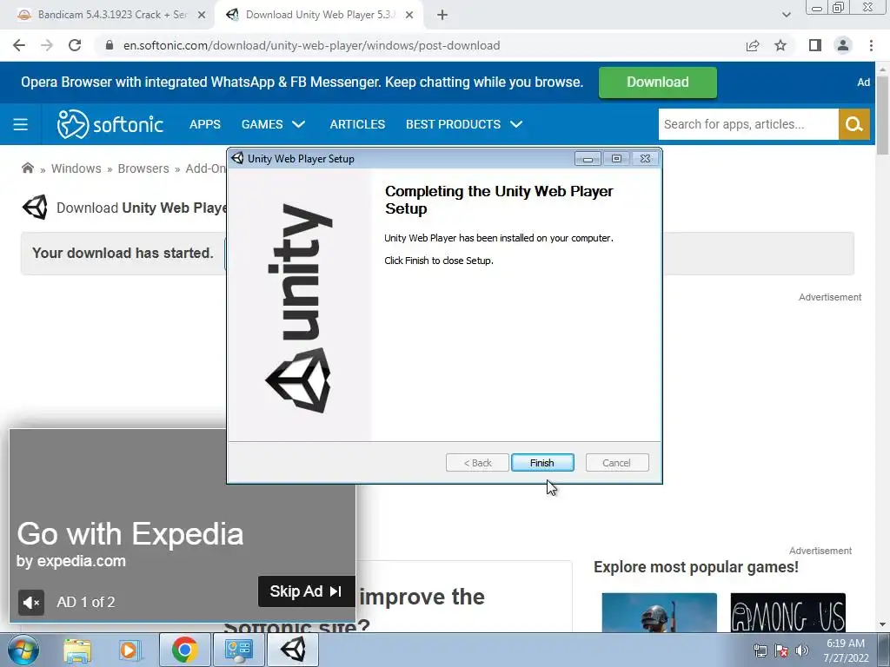Bookmark this page with the star

(x=780, y=45)
